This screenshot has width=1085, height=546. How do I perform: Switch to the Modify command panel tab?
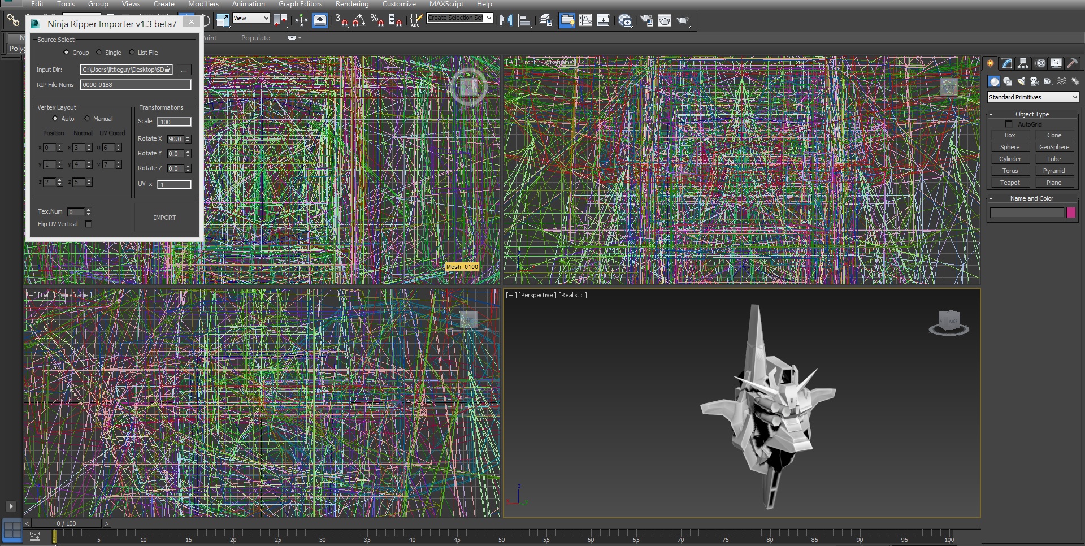point(1007,63)
